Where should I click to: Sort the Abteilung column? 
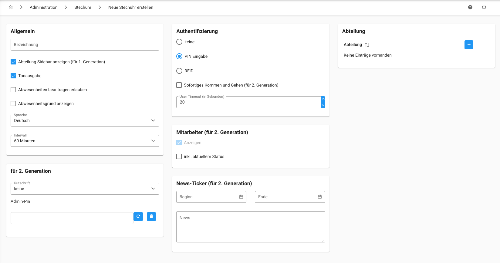[367, 45]
